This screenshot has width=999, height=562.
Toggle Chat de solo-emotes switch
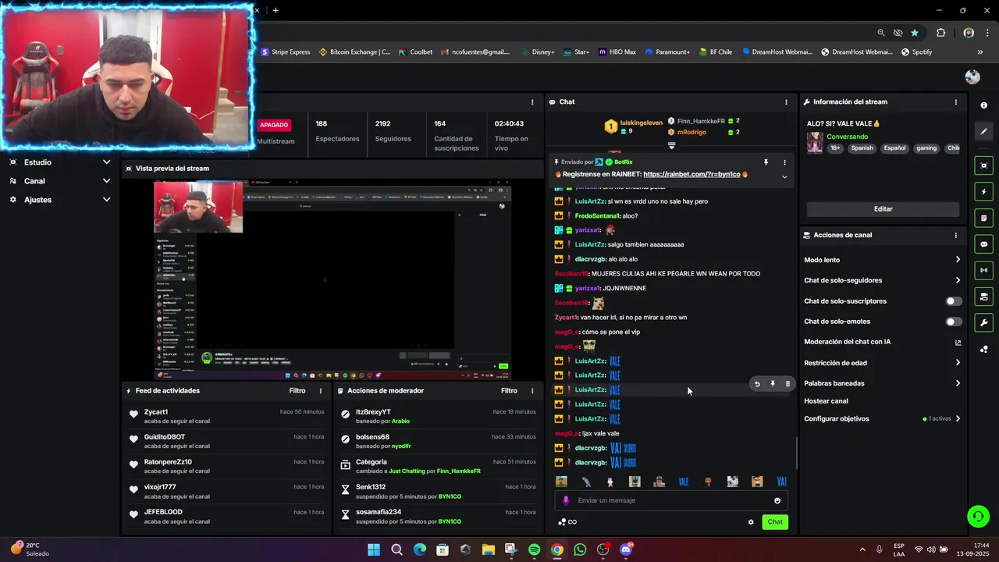(x=954, y=322)
